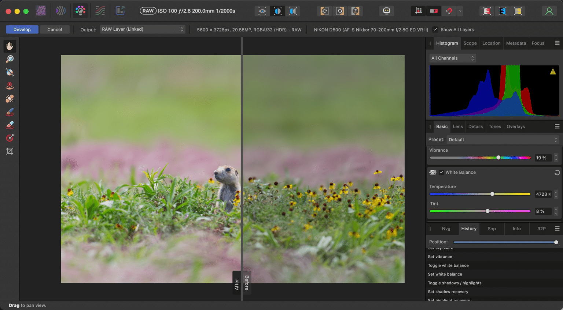Screen dimensions: 563x310
Task: Click the Develop button
Action: [x=22, y=29]
